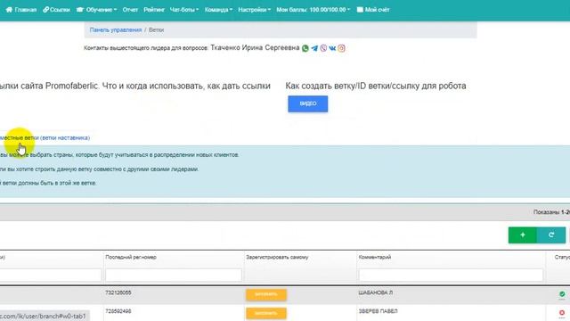The width and height of the screenshot is (570, 321).
Task: Open Рейтинг page from navbar
Action: [154, 10]
